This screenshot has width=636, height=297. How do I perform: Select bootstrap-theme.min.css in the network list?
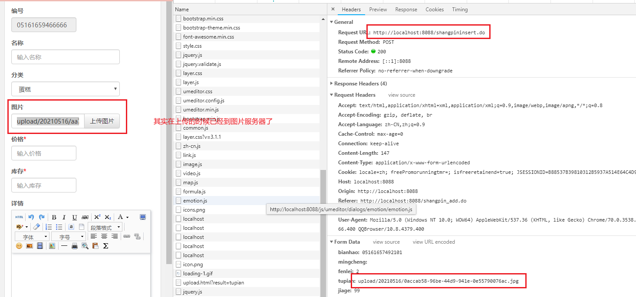[x=246, y=28]
